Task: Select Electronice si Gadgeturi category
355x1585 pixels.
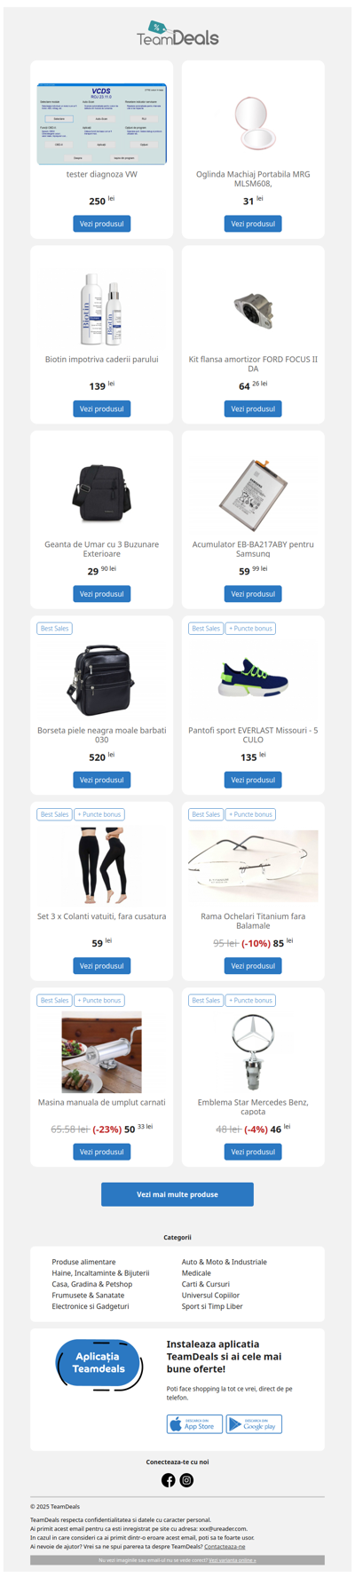Action: 91,1306
